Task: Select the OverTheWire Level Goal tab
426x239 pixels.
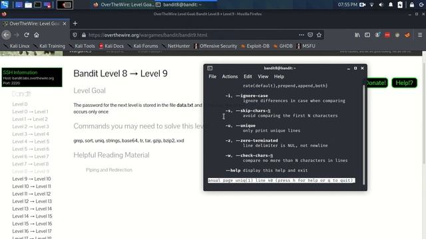Action: point(34,24)
